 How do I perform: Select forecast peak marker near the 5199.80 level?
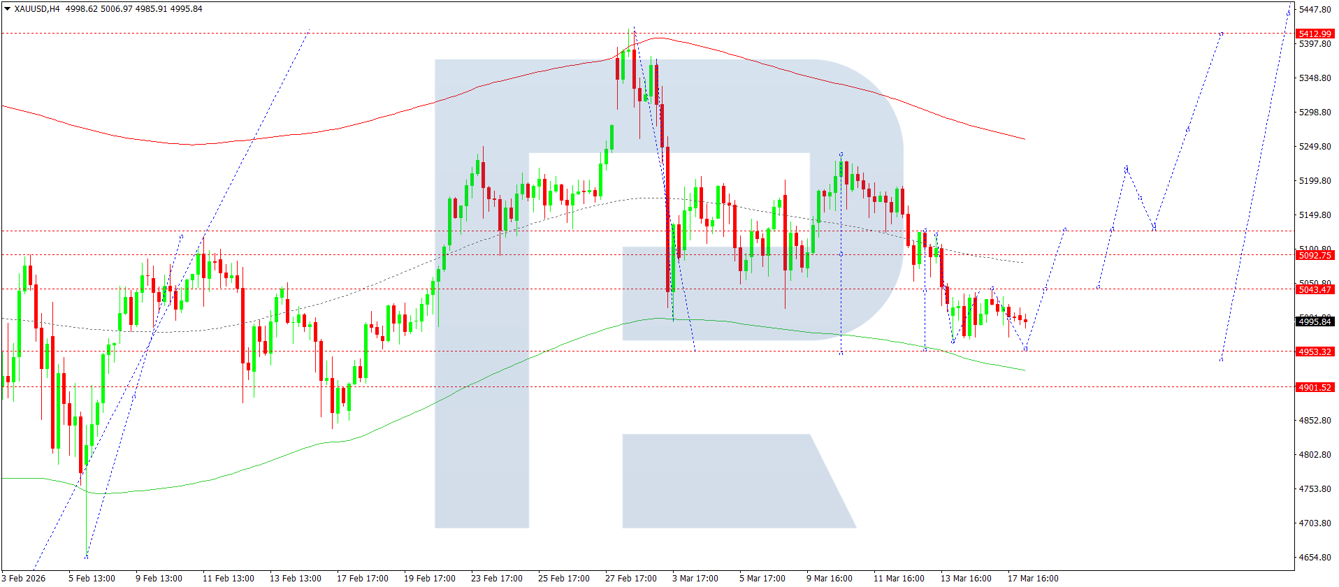1126,168
